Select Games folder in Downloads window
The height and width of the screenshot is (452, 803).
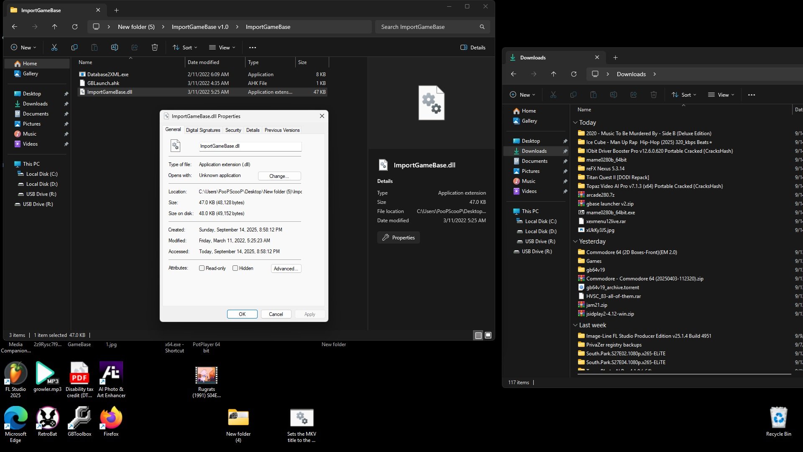[x=593, y=261]
